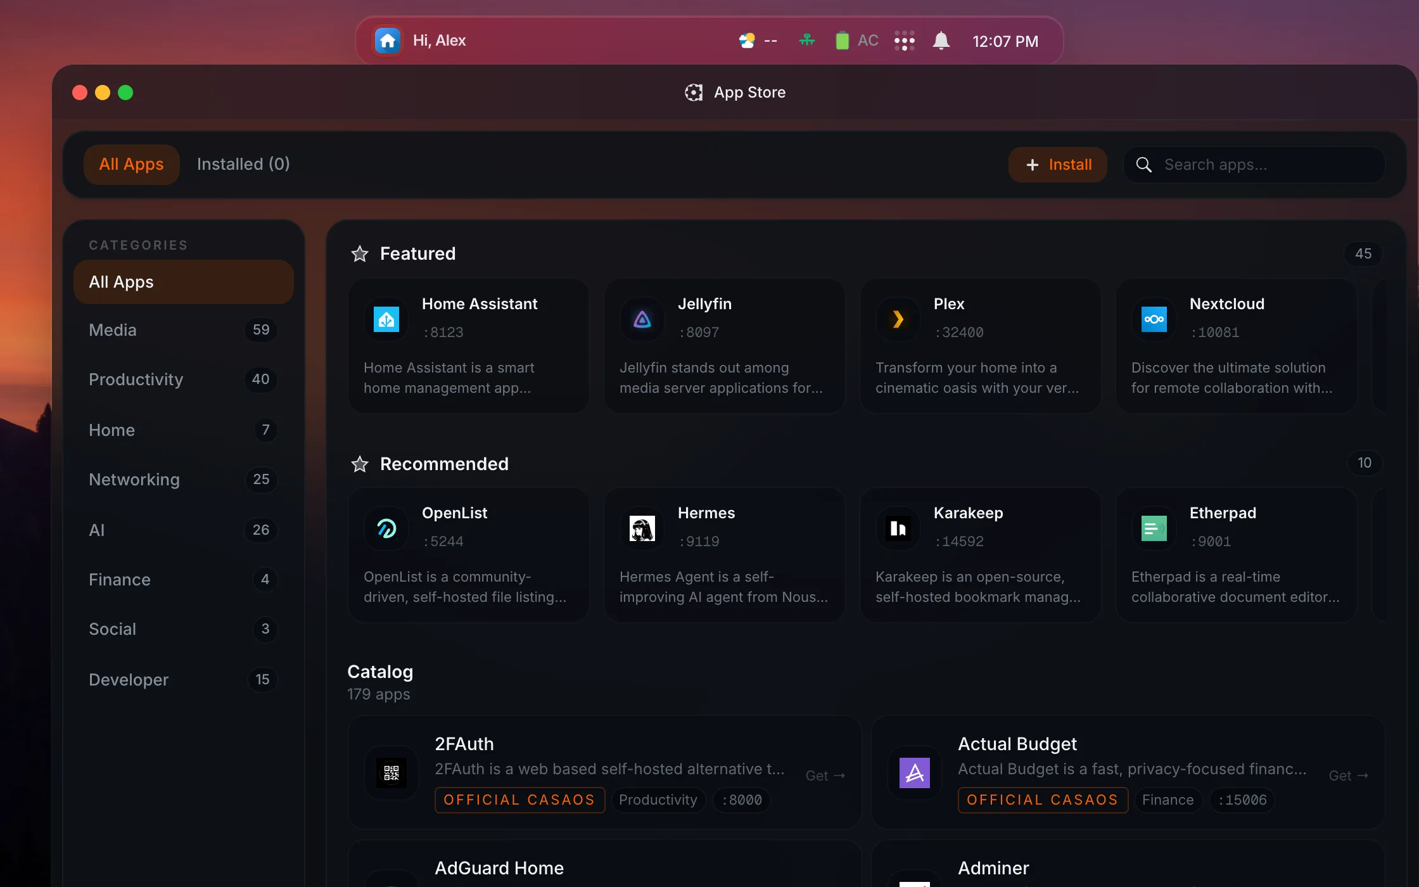
Task: Click the OpenList app icon
Action: pos(386,528)
